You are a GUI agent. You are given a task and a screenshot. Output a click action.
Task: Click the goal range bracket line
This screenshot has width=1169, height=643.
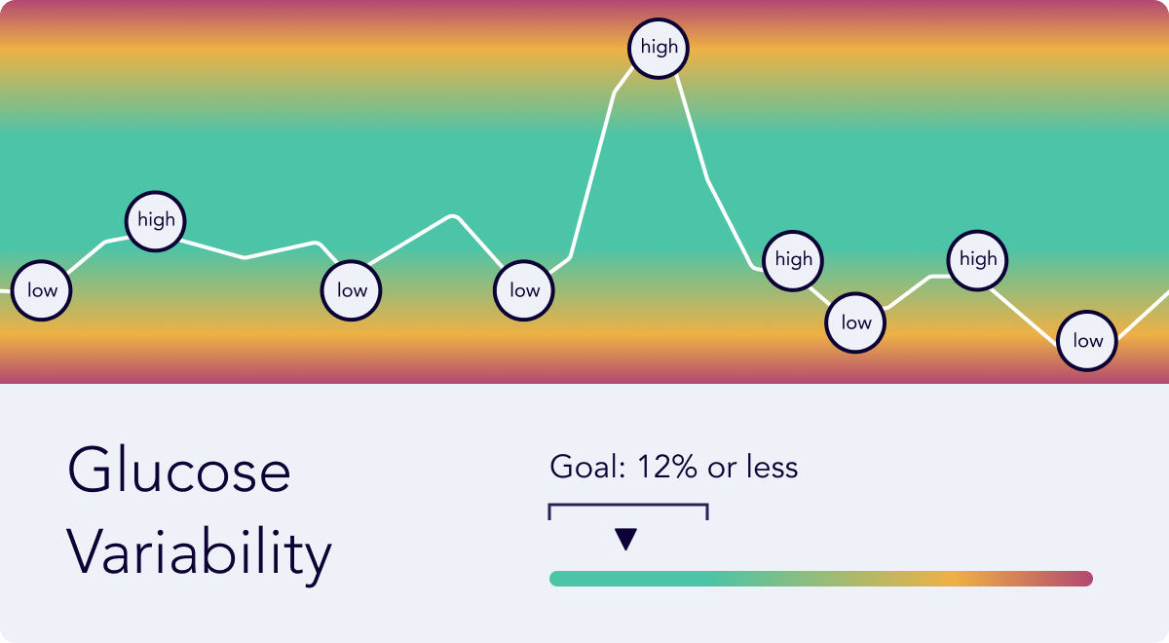tap(628, 506)
